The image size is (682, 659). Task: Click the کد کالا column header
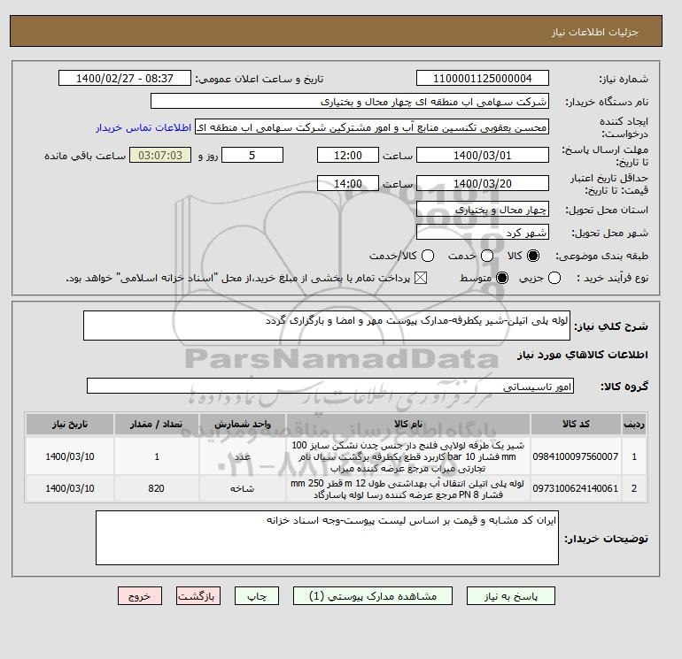(x=576, y=424)
